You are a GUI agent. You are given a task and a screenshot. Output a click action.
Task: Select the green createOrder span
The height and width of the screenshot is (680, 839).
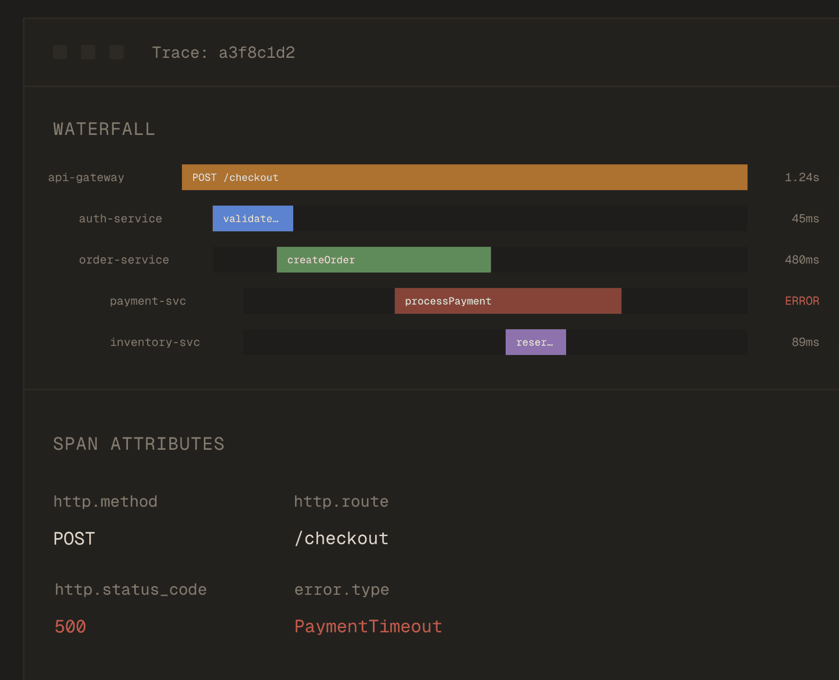[383, 260]
